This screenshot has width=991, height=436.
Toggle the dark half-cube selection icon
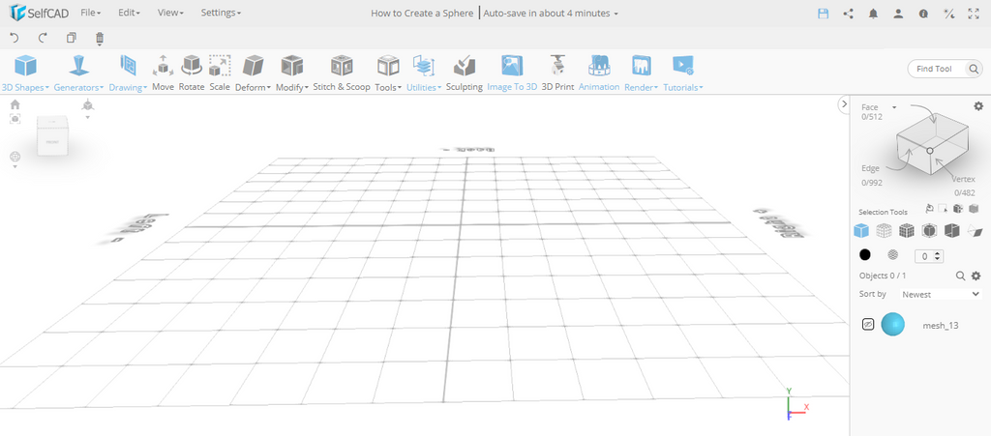pos(952,231)
